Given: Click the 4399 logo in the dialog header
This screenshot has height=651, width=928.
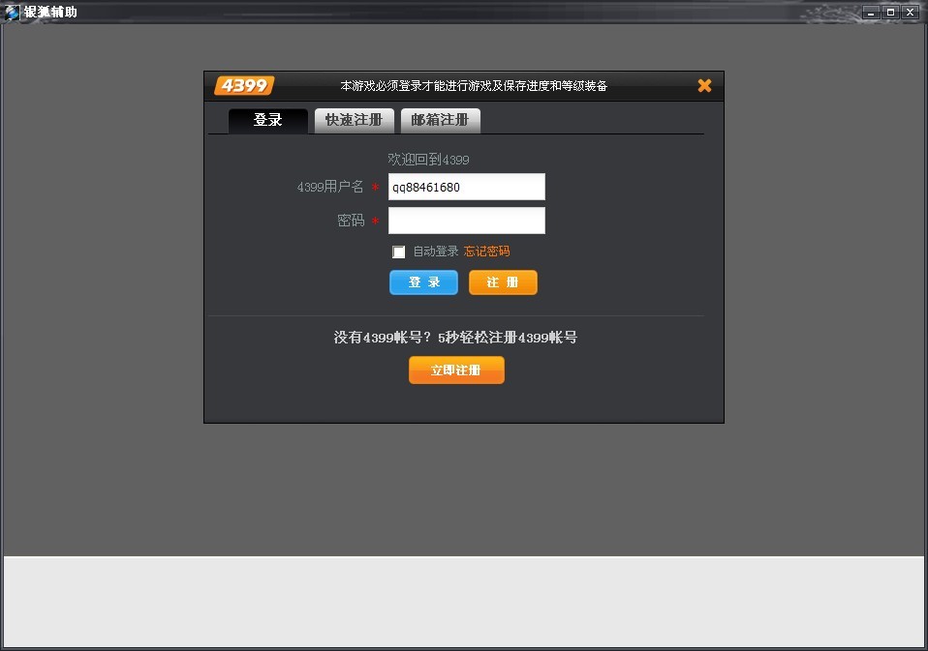Looking at the screenshot, I should click(244, 86).
